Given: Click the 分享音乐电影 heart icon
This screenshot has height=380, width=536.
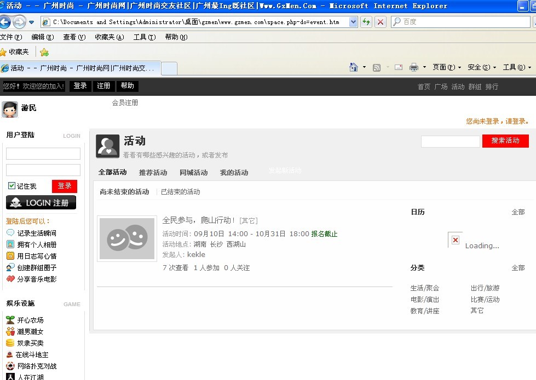Looking at the screenshot, I should pyautogui.click(x=10, y=279).
